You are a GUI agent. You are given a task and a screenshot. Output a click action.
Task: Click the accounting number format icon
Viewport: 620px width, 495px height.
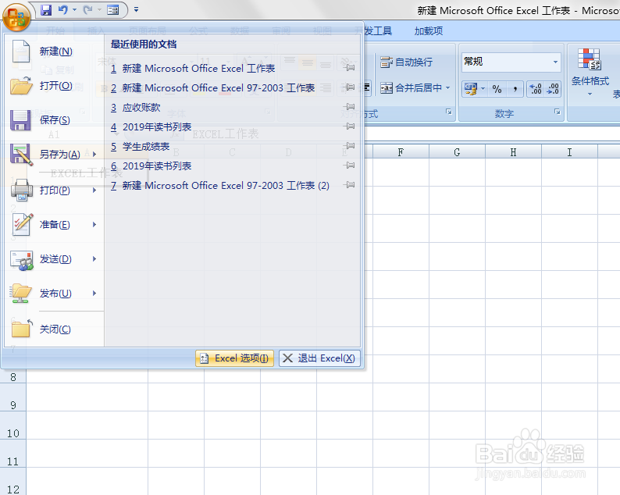click(x=471, y=89)
